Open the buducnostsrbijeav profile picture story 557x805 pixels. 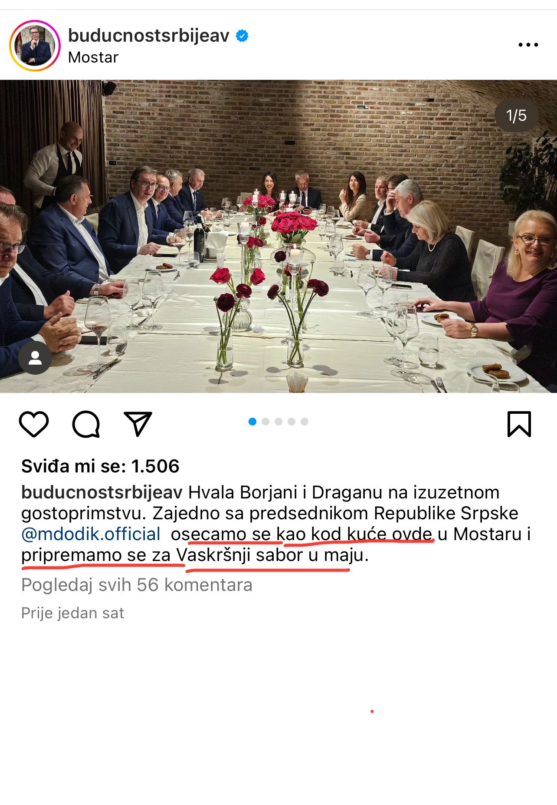[35, 45]
